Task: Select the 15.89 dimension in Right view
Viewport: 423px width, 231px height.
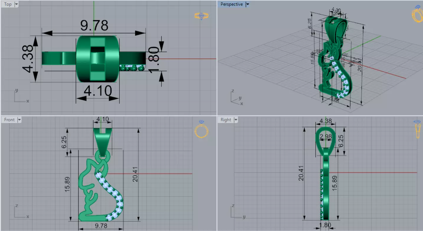Action: (335, 184)
